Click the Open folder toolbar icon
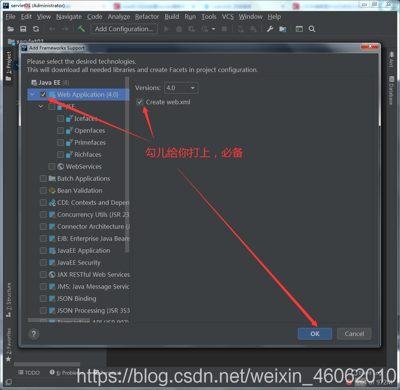 [x=10, y=29]
